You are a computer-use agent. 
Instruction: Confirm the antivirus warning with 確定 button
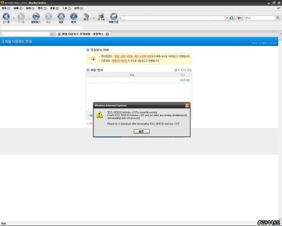[x=141, y=132]
